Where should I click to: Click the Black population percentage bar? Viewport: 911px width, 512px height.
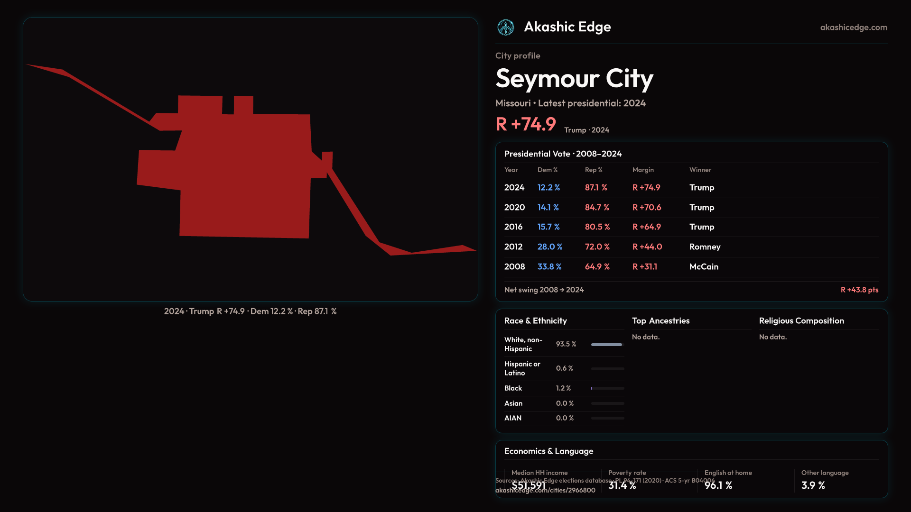(607, 388)
